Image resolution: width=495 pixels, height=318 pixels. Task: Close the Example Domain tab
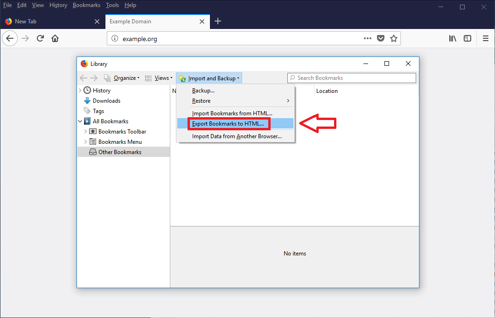point(202,21)
